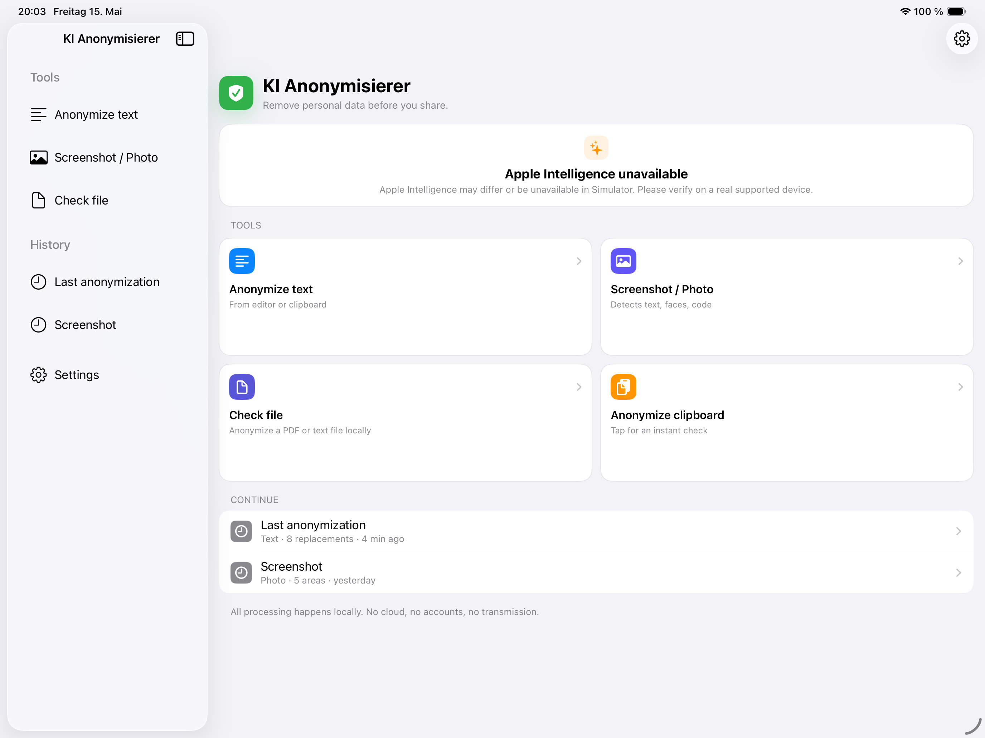Open Last anonymization from sidebar History

pos(107,282)
